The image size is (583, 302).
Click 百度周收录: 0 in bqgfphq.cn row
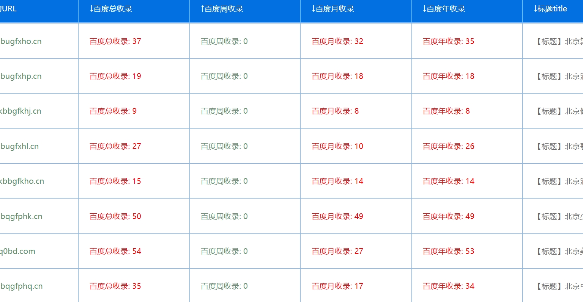224,286
